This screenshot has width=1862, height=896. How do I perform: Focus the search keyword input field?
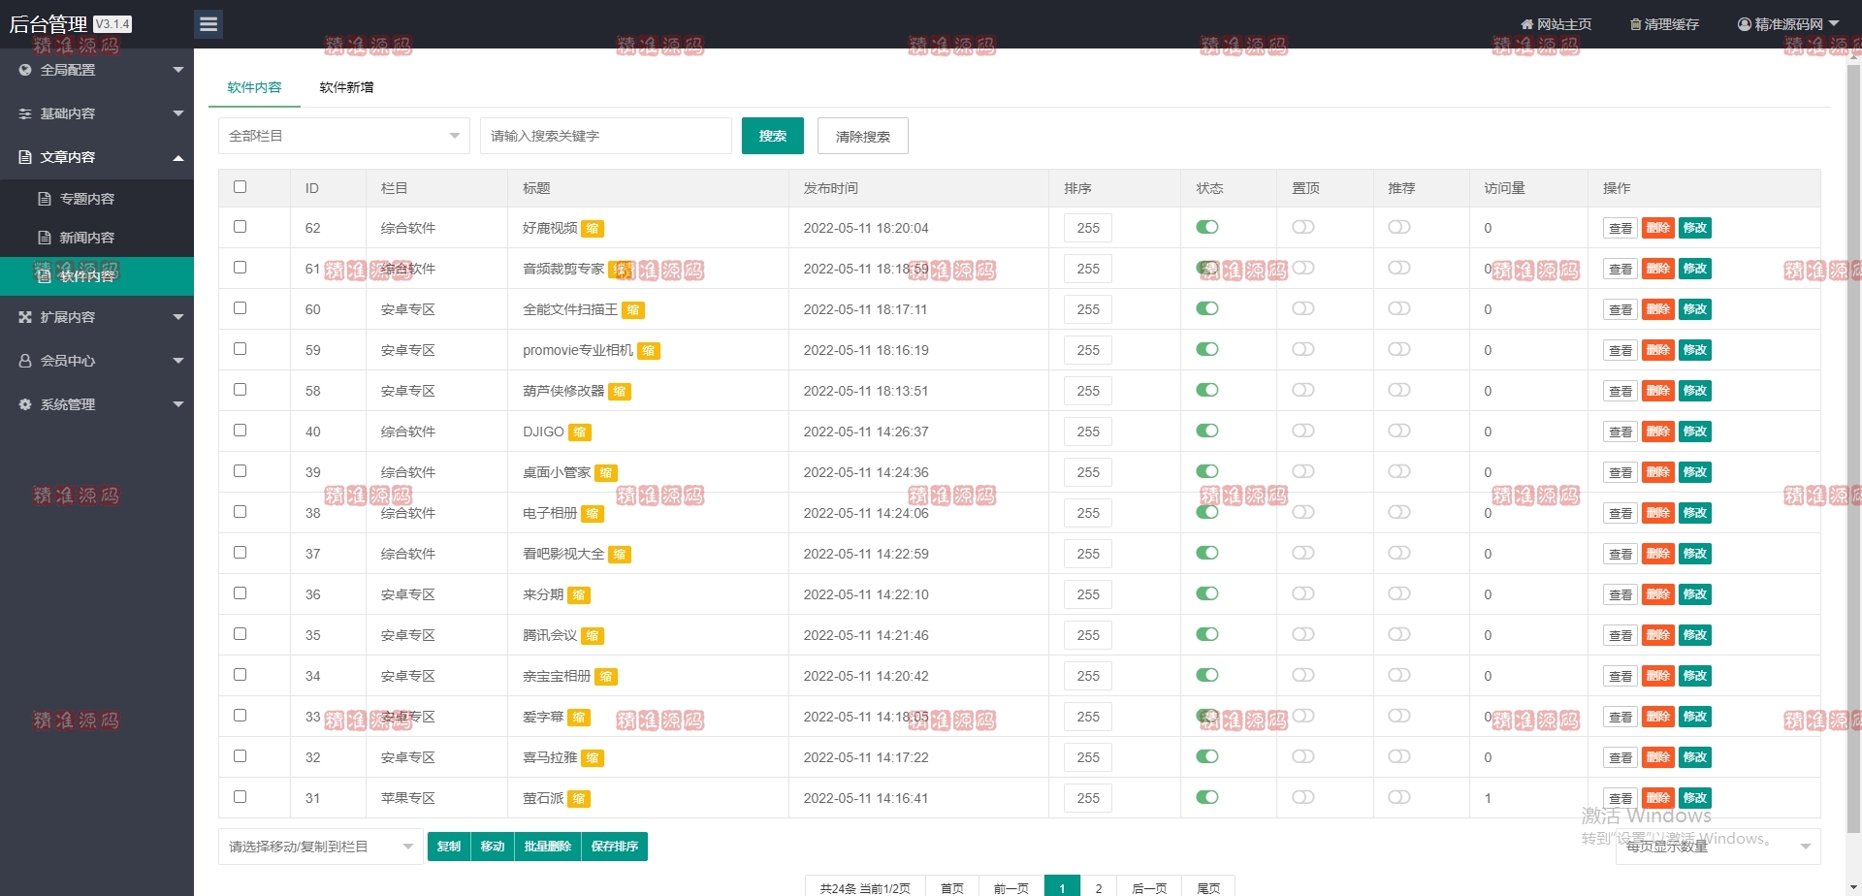click(x=606, y=136)
